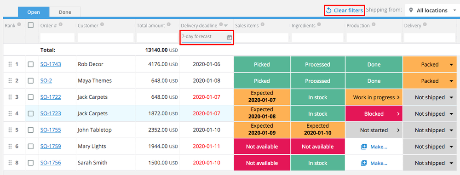The height and width of the screenshot is (175, 460).
Task: Switch to the Done tab
Action: (65, 12)
